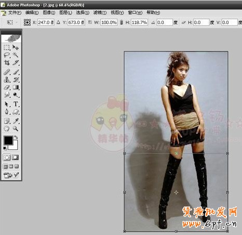Select the Move tool

tap(16, 48)
